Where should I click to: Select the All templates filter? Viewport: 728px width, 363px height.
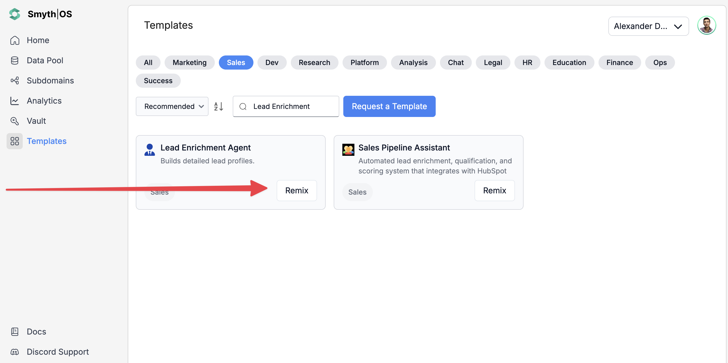pos(148,62)
